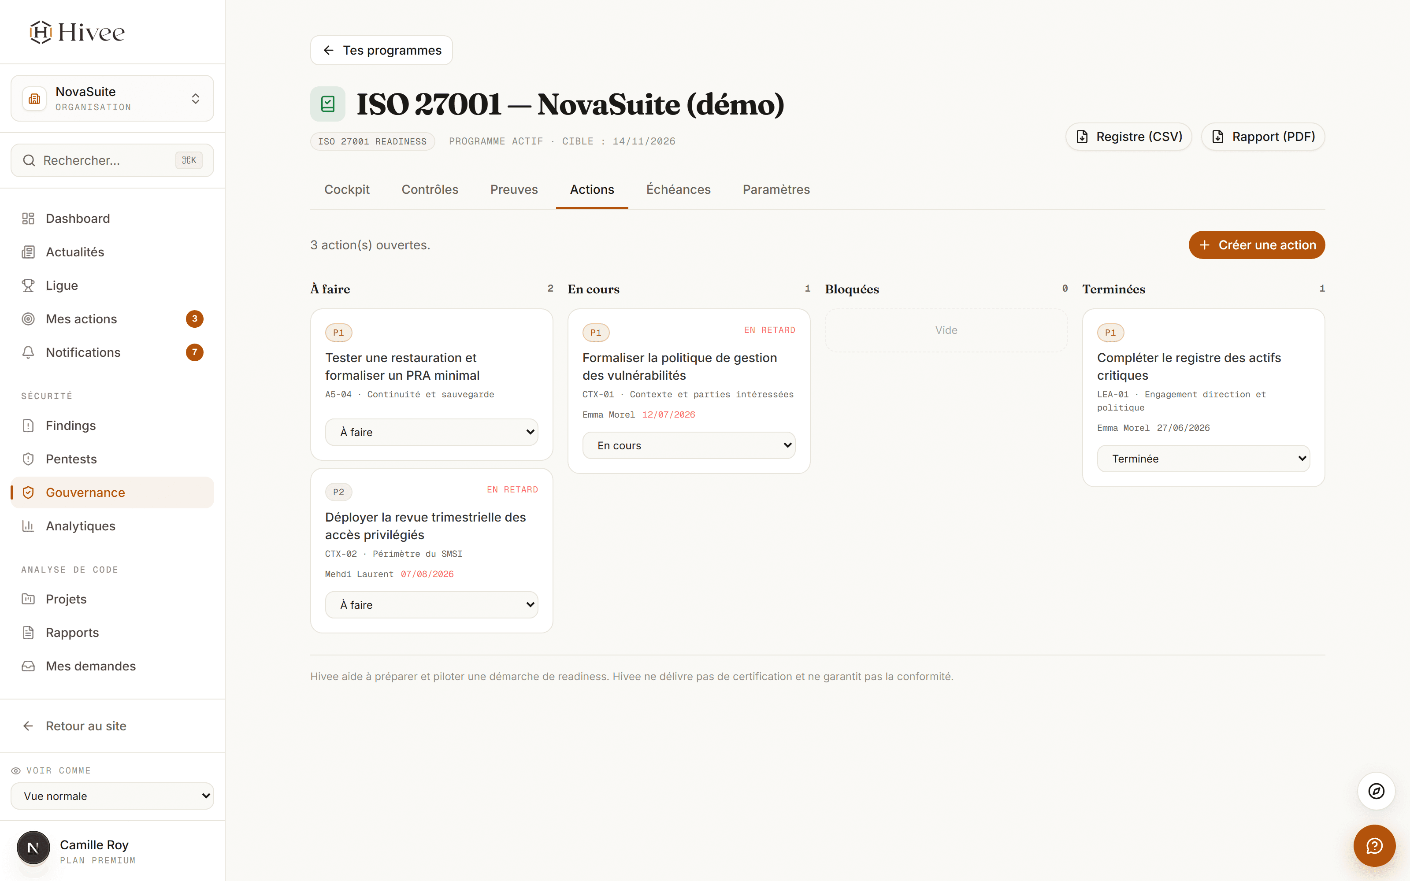The image size is (1410, 881).
Task: Download the Rapport (PDF)
Action: 1263,137
